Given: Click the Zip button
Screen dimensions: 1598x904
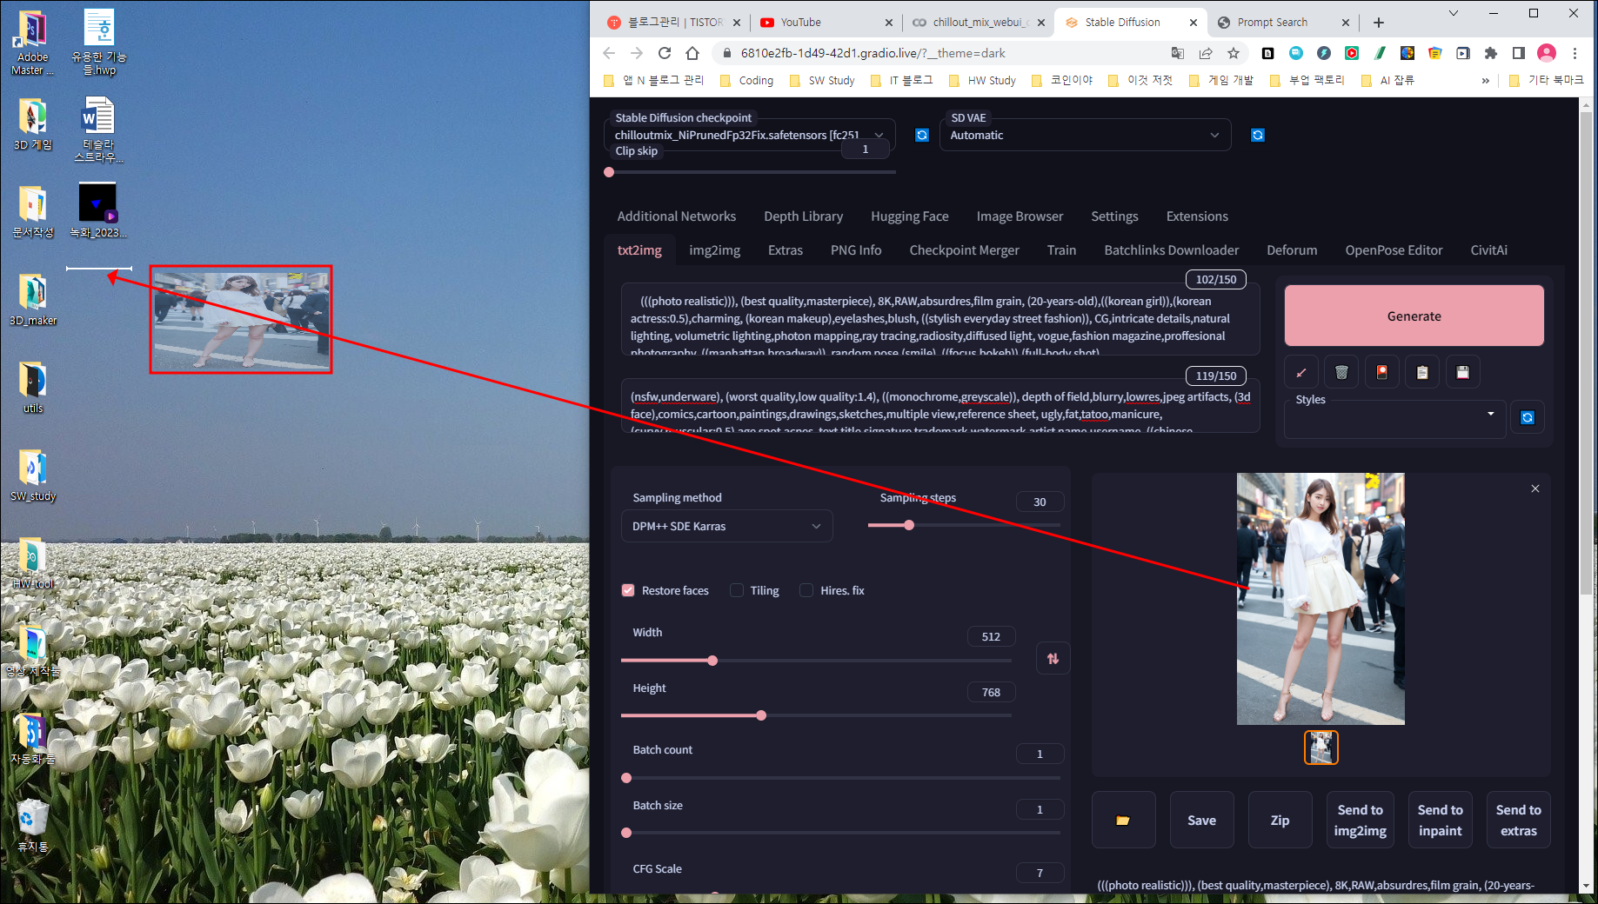Looking at the screenshot, I should click(1280, 820).
